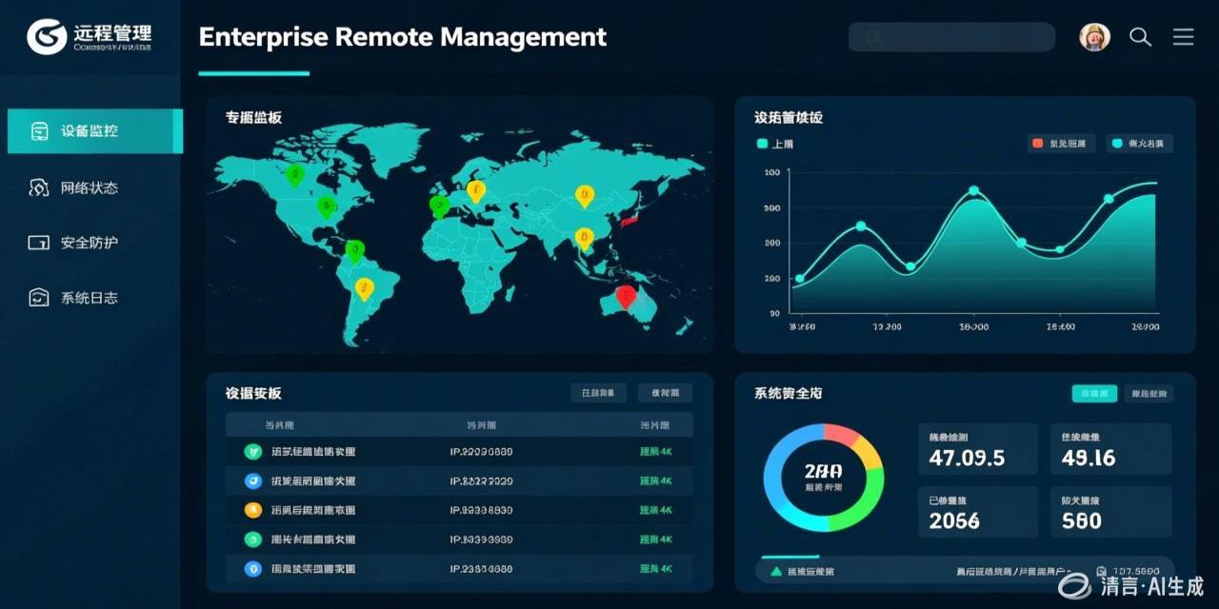
Task: Select the yellow map pin over Russia
Action: pyautogui.click(x=585, y=196)
